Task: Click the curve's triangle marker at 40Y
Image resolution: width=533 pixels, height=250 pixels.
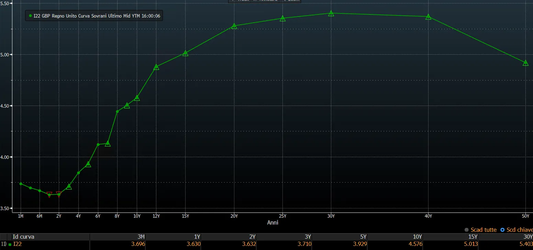Action: (428, 16)
